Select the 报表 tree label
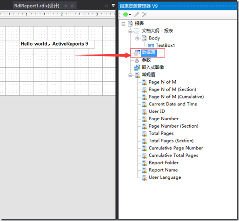 coord(139,24)
